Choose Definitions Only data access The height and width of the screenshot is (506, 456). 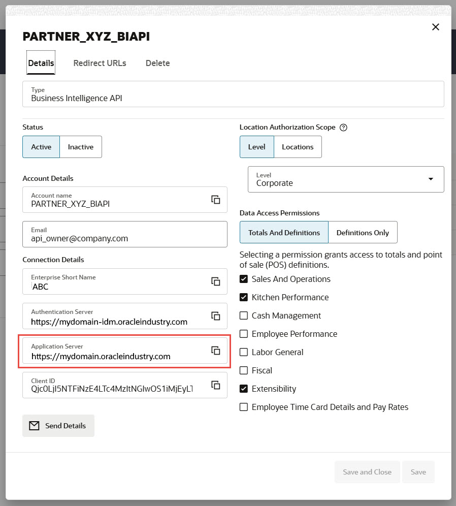pos(363,233)
